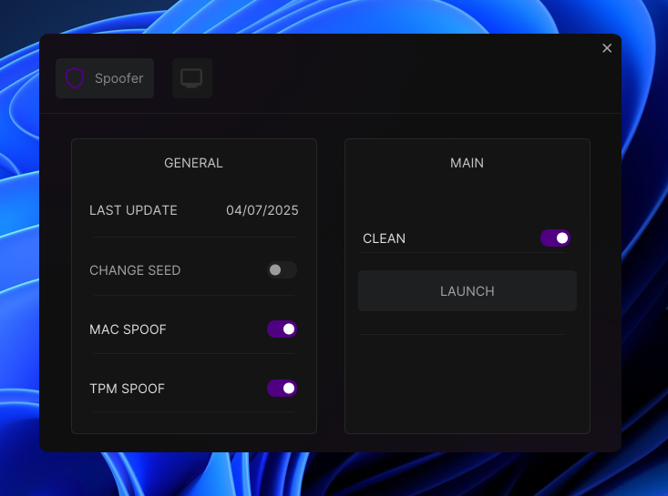
Task: Click the TPM Spoof label text
Action: pos(127,389)
